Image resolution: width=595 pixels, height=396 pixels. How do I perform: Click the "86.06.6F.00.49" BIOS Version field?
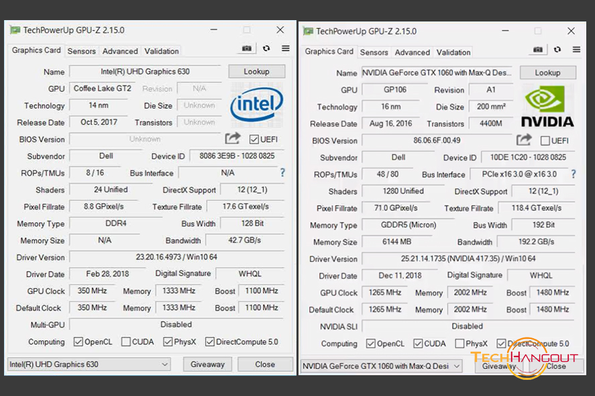point(437,140)
